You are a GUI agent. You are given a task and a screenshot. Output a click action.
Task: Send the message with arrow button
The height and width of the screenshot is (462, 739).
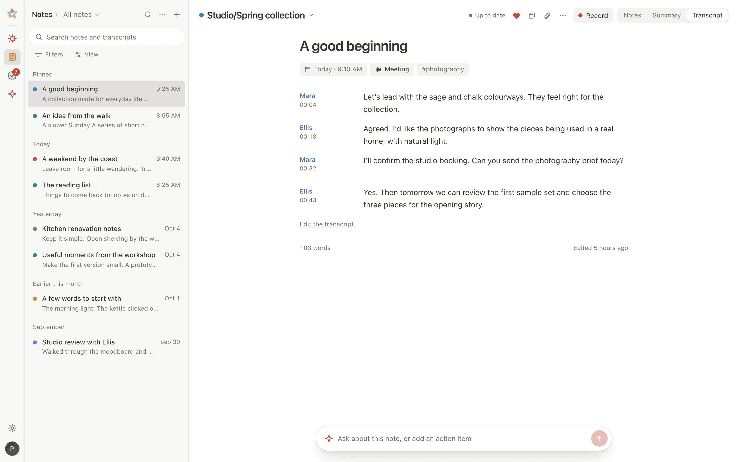(x=599, y=438)
